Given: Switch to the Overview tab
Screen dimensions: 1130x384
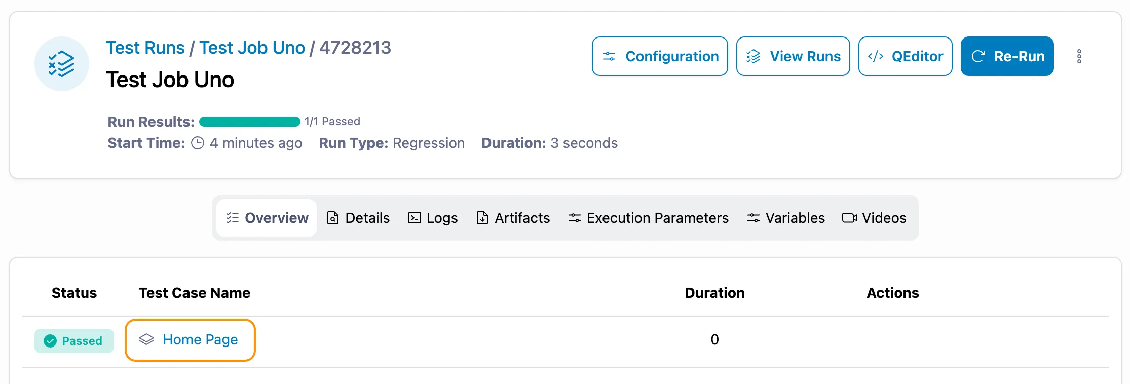Looking at the screenshot, I should [267, 218].
